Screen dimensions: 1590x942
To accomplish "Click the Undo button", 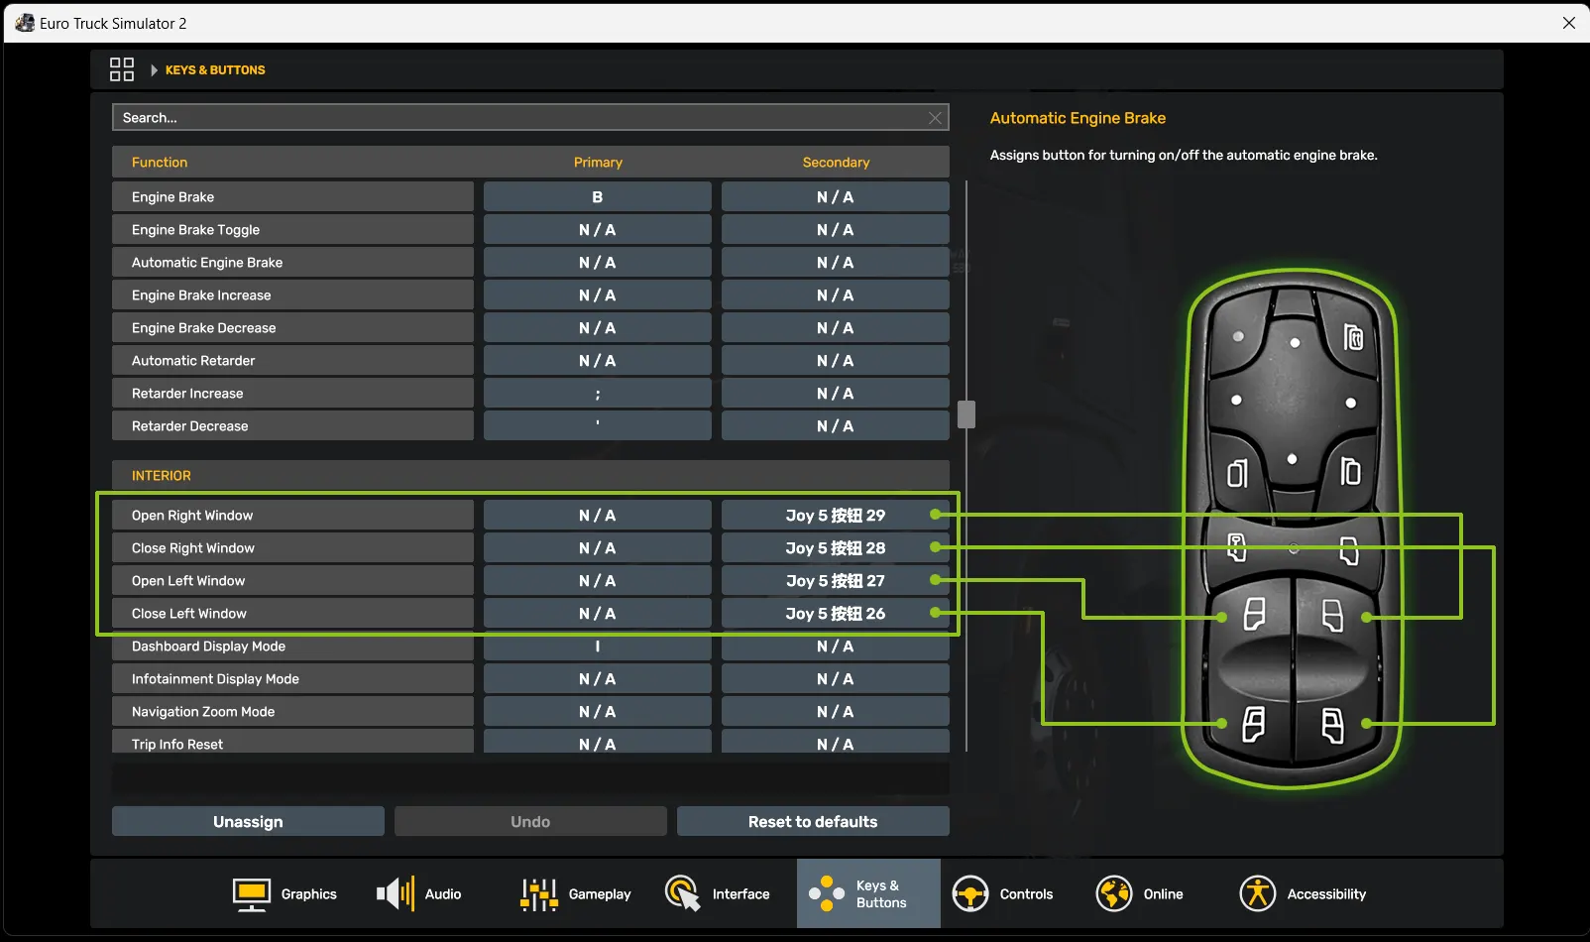I will tap(530, 821).
